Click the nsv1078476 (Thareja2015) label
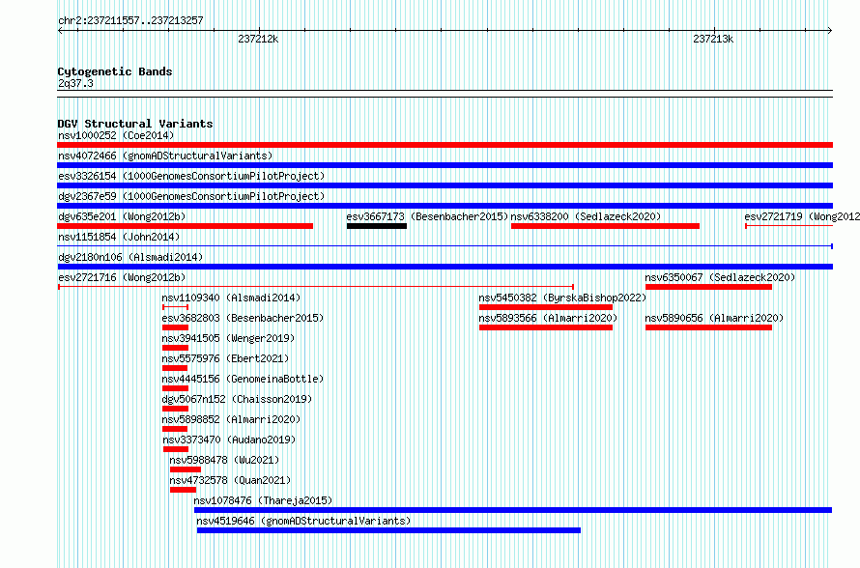This screenshot has height=568, width=860. tap(263, 500)
